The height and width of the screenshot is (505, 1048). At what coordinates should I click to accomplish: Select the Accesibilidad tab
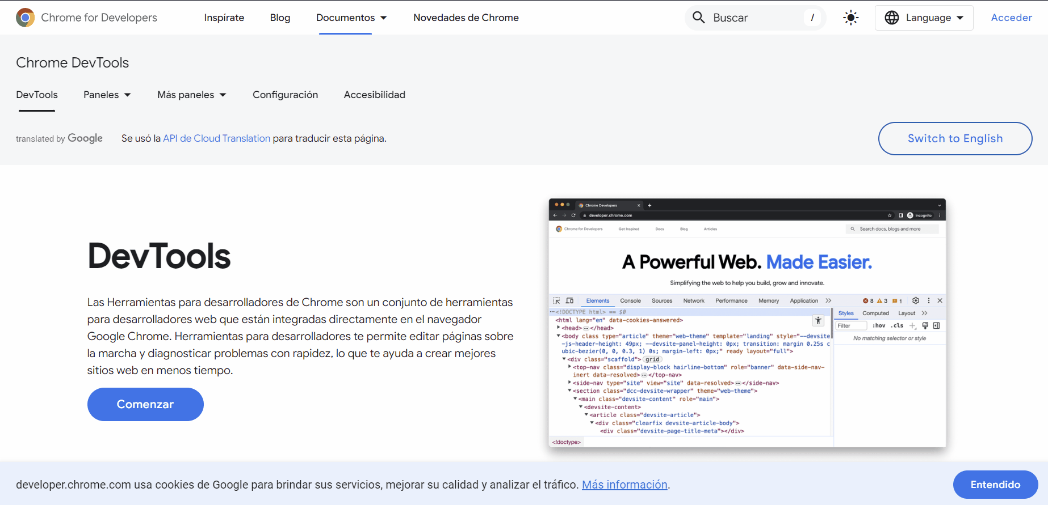pos(374,95)
